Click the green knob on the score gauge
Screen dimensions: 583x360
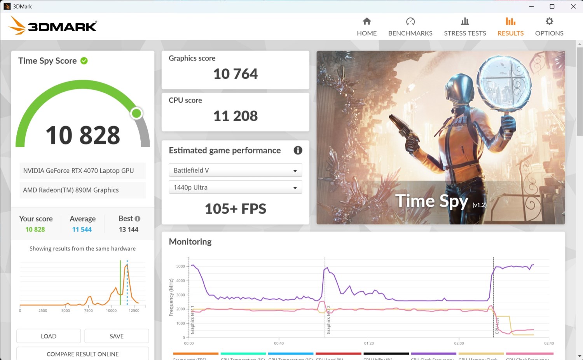pos(136,113)
